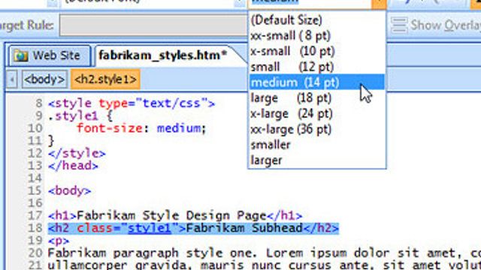
Task: Switch to the Web Site tab
Action: (50, 55)
